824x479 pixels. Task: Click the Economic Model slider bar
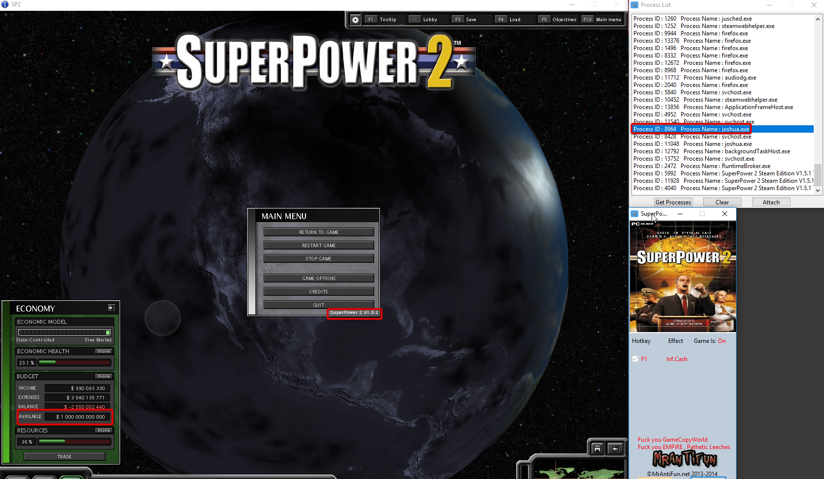coord(64,333)
